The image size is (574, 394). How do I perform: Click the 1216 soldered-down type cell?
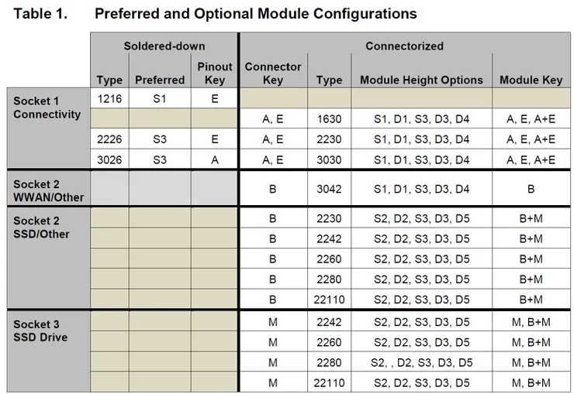pyautogui.click(x=109, y=98)
